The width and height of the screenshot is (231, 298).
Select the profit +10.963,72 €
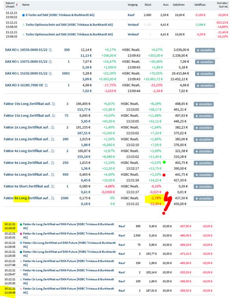[153, 79]
